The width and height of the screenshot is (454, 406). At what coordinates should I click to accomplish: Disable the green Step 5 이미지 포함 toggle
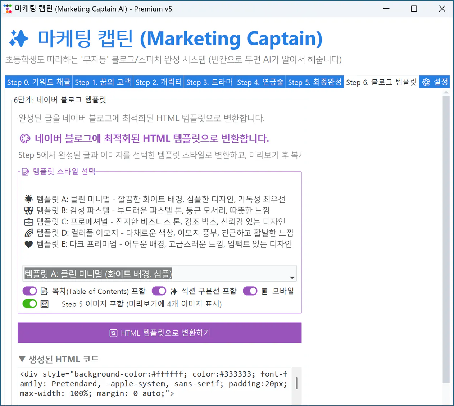point(29,304)
